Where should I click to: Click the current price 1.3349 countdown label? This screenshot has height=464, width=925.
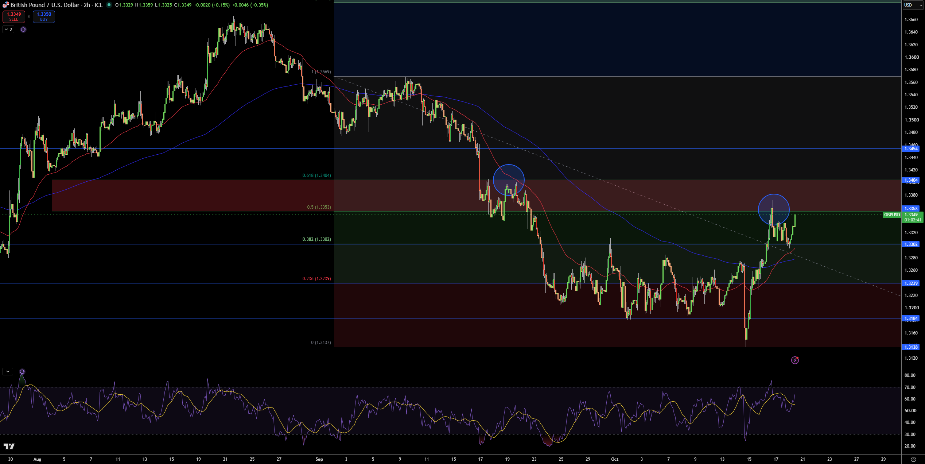tap(913, 217)
